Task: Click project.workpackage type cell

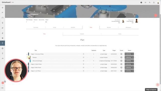Action: point(105,61)
